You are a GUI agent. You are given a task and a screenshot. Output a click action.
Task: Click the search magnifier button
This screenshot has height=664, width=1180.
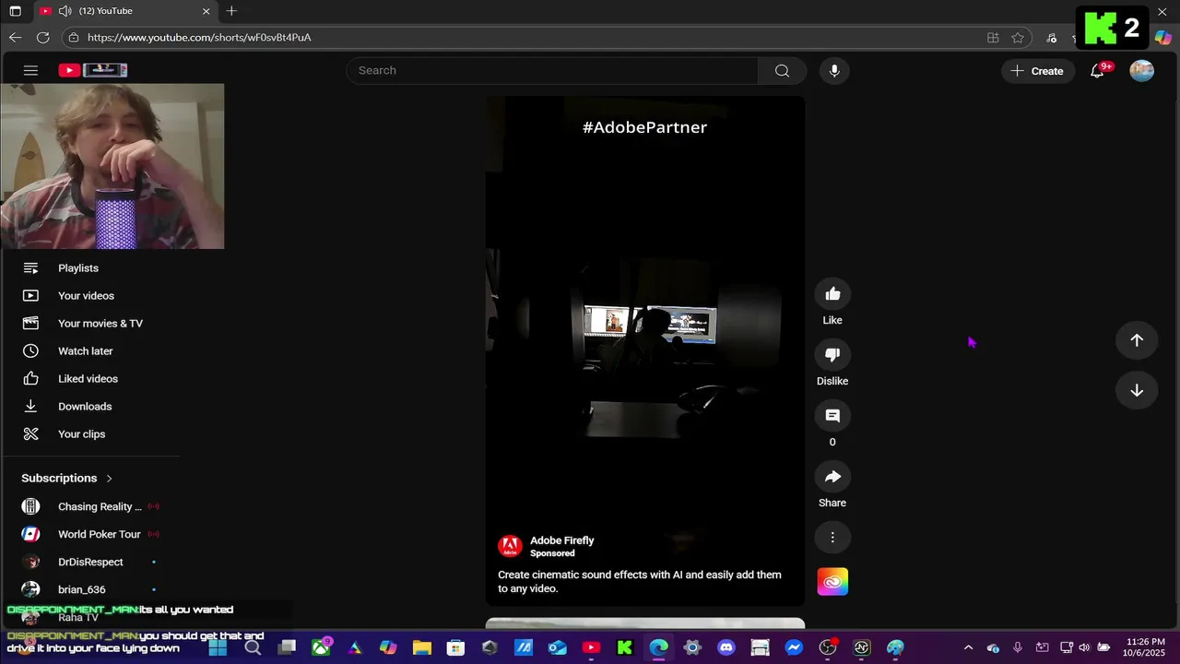[x=782, y=71]
